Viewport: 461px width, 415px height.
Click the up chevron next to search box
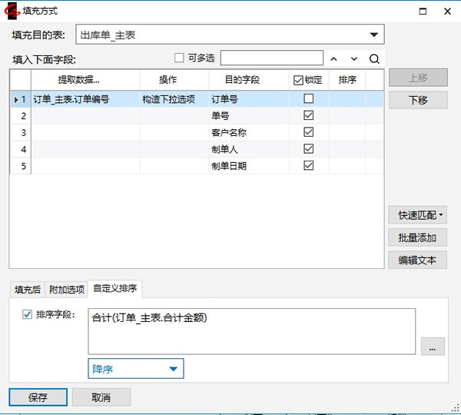[x=334, y=58]
